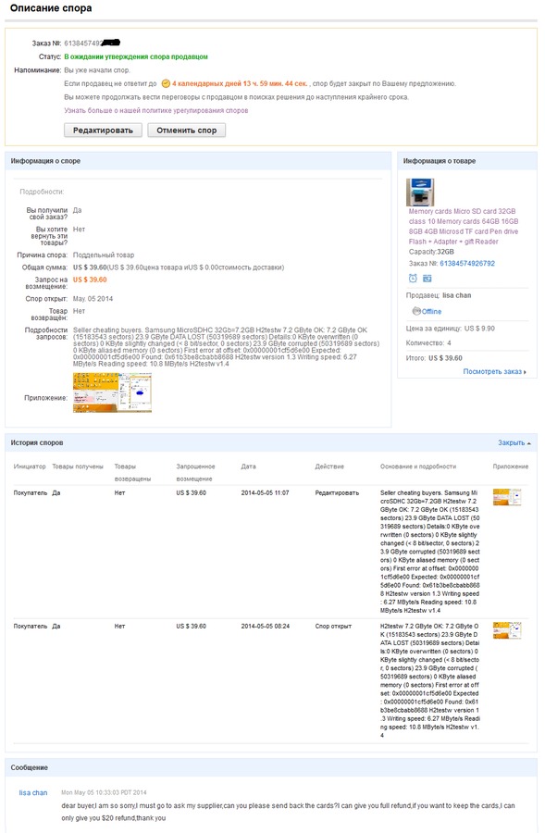545x833 pixels.
Task: Open attachment thumbnail in first history row
Action: [x=507, y=497]
